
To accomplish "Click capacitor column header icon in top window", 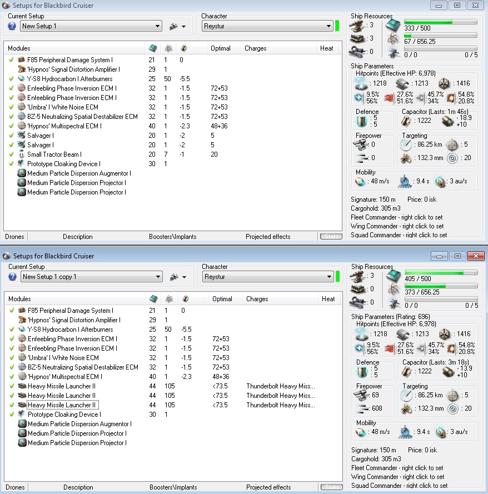I will [184, 48].
